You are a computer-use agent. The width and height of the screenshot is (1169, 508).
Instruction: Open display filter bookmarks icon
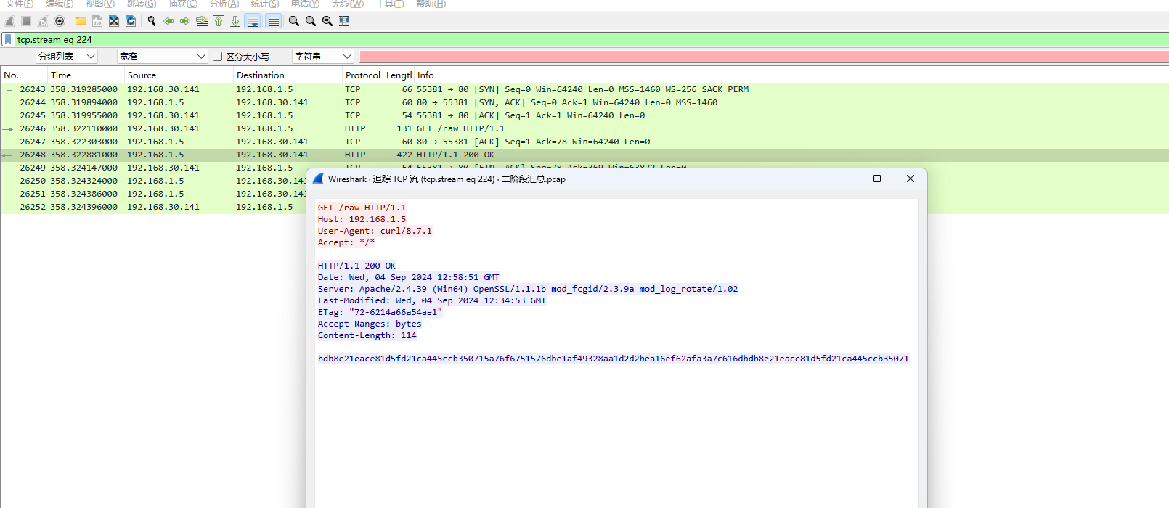pyautogui.click(x=8, y=39)
